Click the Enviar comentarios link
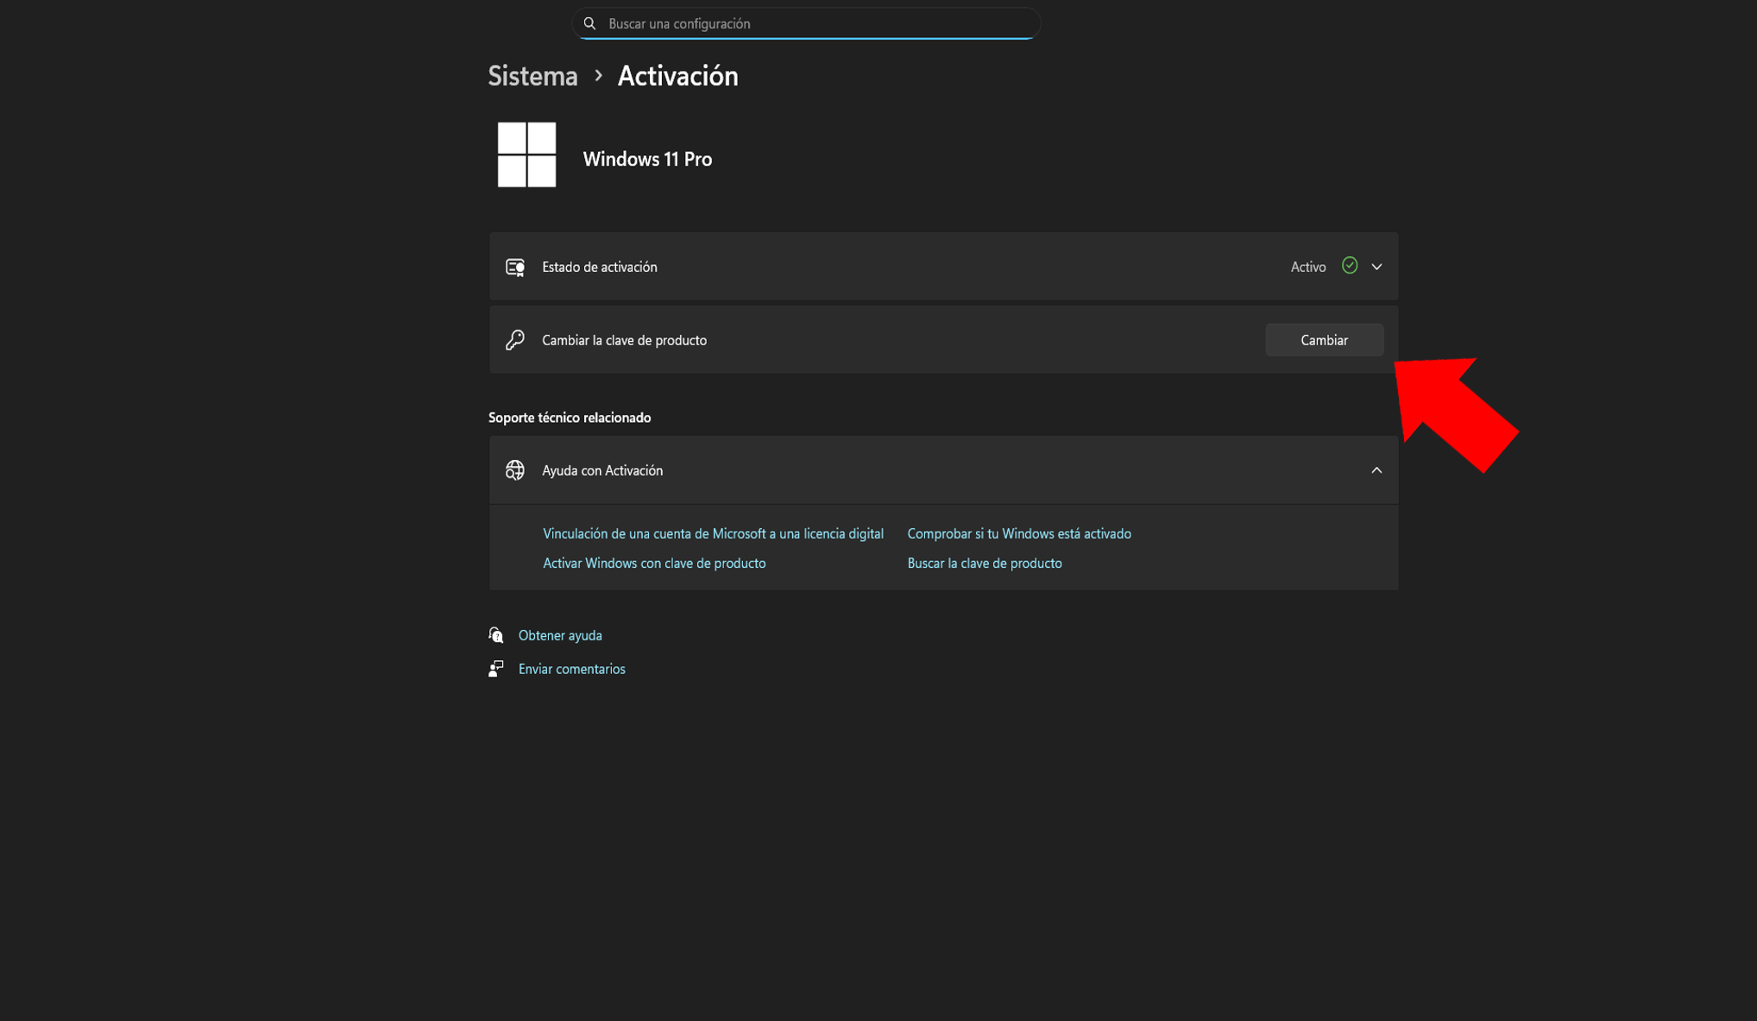1757x1021 pixels. click(x=571, y=669)
